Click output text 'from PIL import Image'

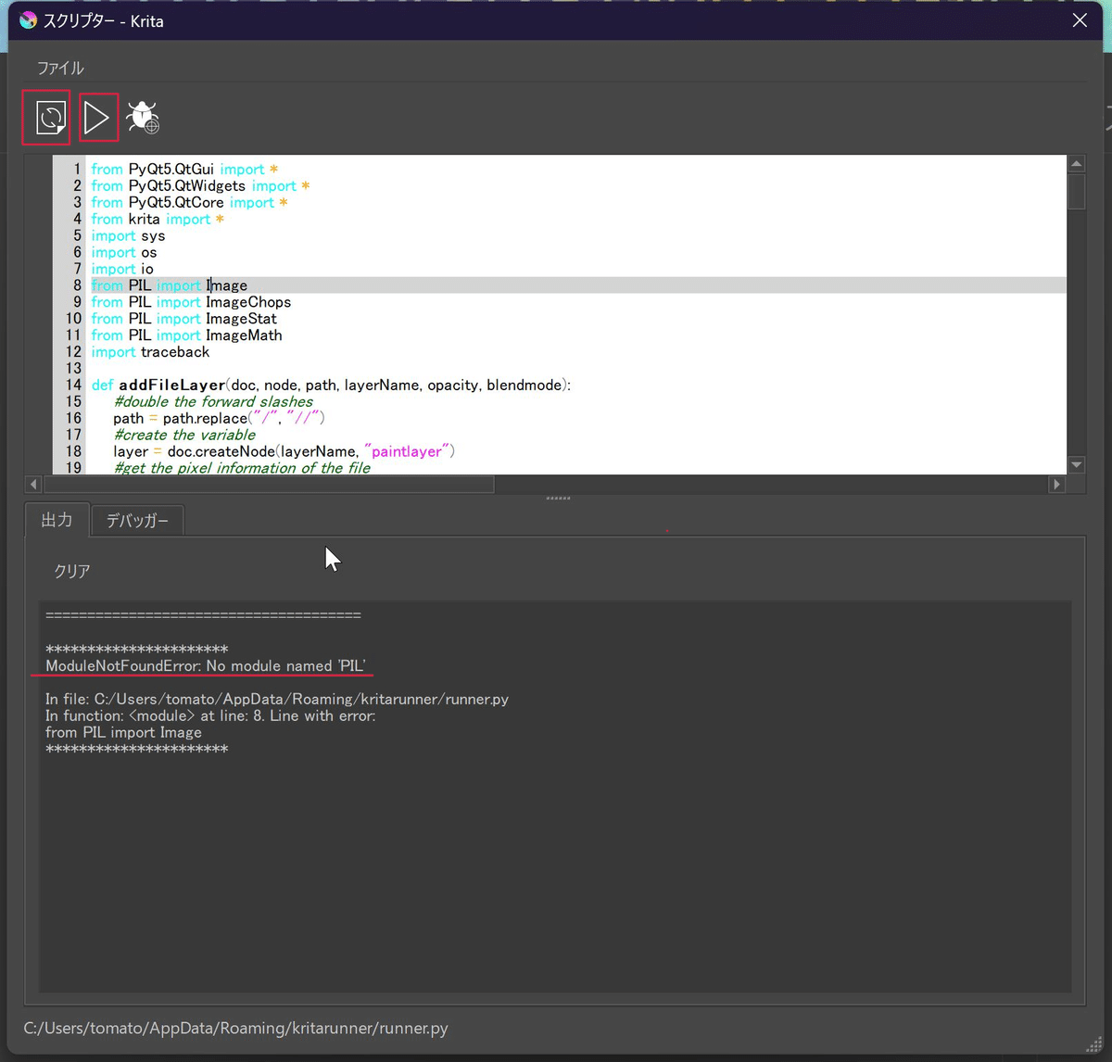point(123,733)
